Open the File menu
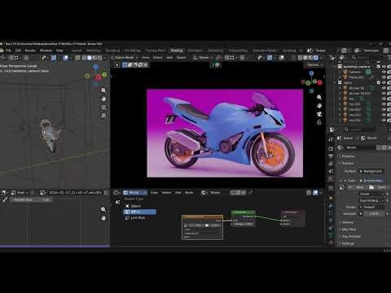The height and width of the screenshot is (293, 391). (9, 50)
